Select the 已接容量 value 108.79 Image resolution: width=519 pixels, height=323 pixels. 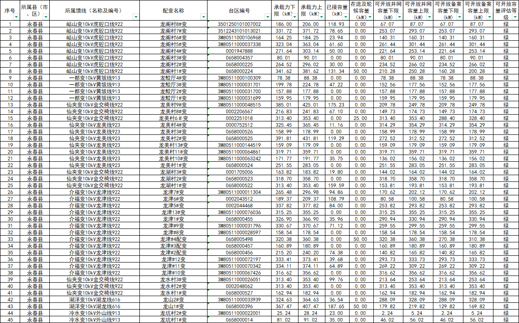pos(337,199)
